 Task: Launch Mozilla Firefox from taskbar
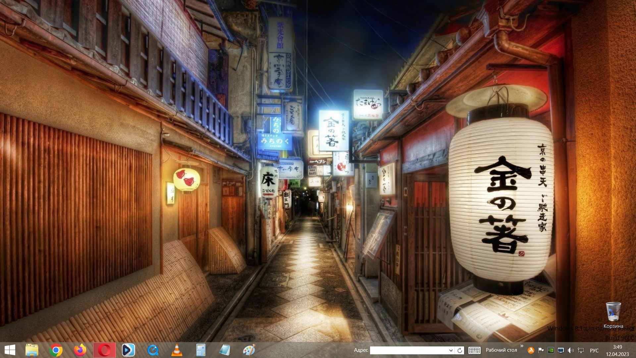(x=80, y=350)
